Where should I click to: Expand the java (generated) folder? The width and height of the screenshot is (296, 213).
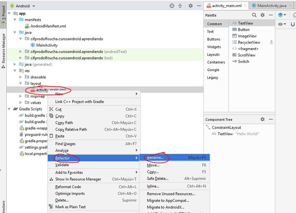(15, 64)
